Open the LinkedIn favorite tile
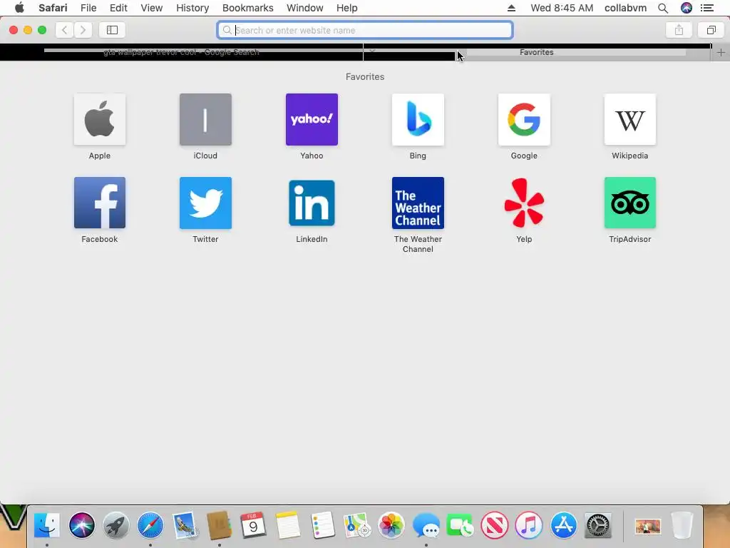Screen dimensions: 730x548 click(312, 203)
